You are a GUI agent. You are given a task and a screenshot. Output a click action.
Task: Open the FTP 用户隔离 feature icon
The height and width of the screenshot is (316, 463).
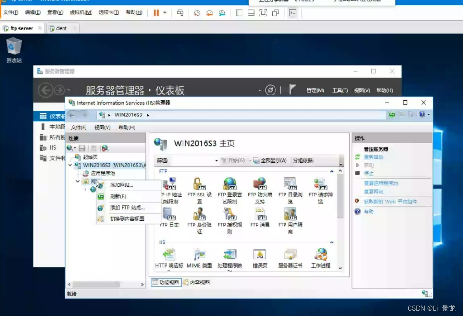tap(290, 215)
